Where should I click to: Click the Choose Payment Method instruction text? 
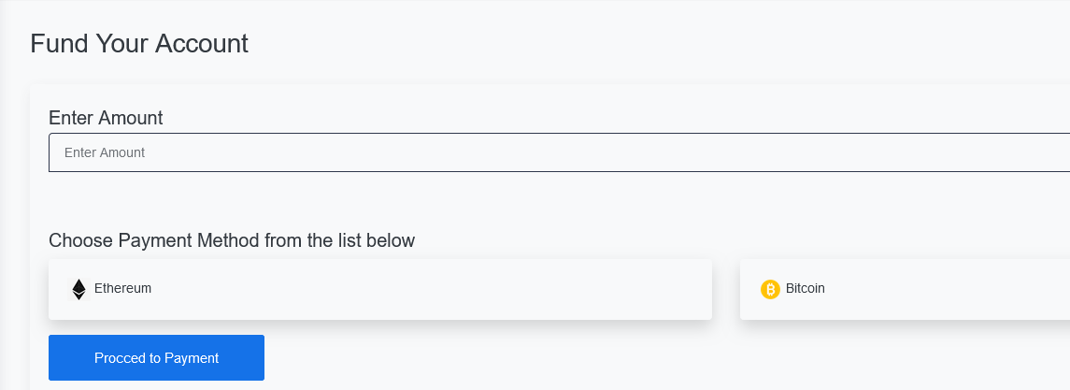coord(232,240)
